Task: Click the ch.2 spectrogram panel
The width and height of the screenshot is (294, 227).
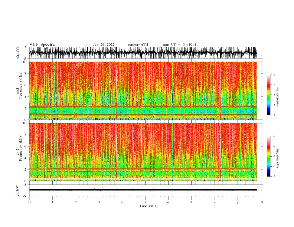Action: (143, 152)
